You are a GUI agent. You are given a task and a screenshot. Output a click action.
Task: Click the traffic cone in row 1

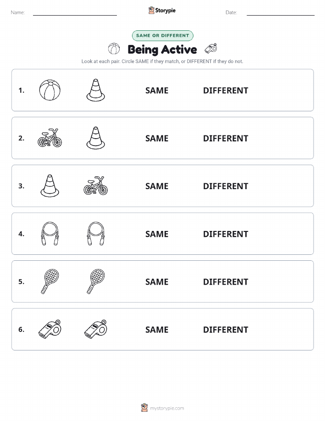(x=96, y=90)
